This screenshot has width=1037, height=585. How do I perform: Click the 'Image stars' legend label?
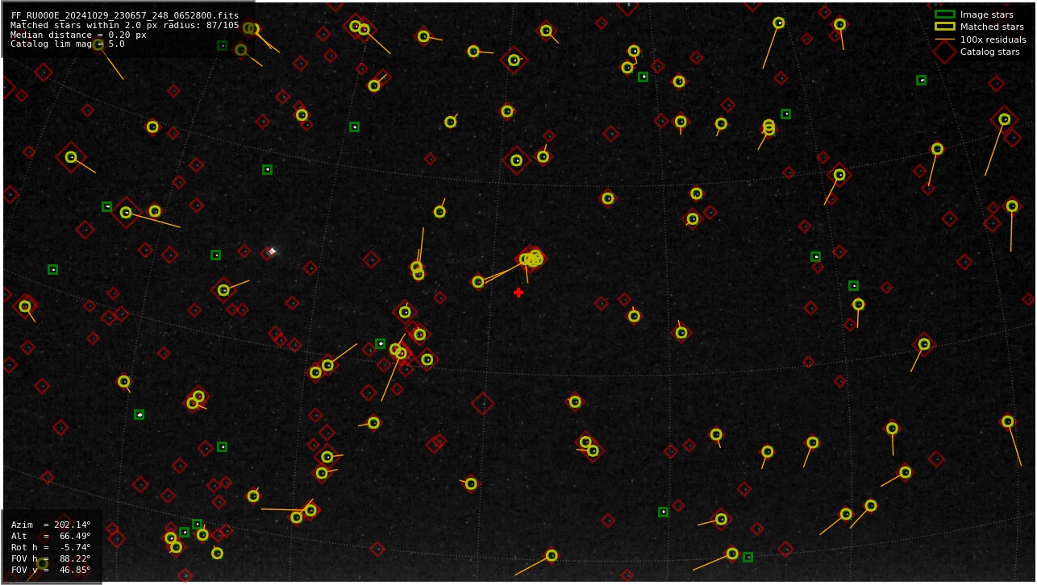point(986,15)
